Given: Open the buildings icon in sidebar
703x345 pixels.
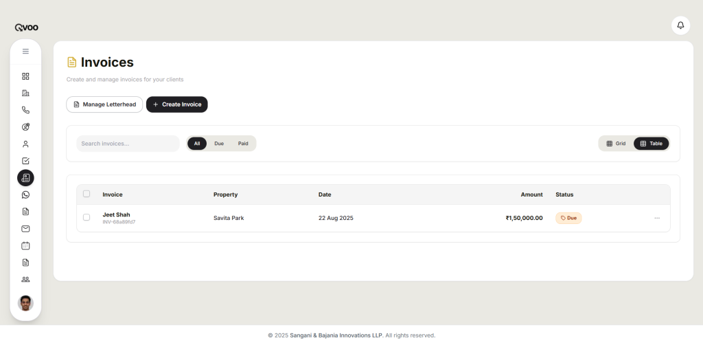Looking at the screenshot, I should click(x=25, y=93).
